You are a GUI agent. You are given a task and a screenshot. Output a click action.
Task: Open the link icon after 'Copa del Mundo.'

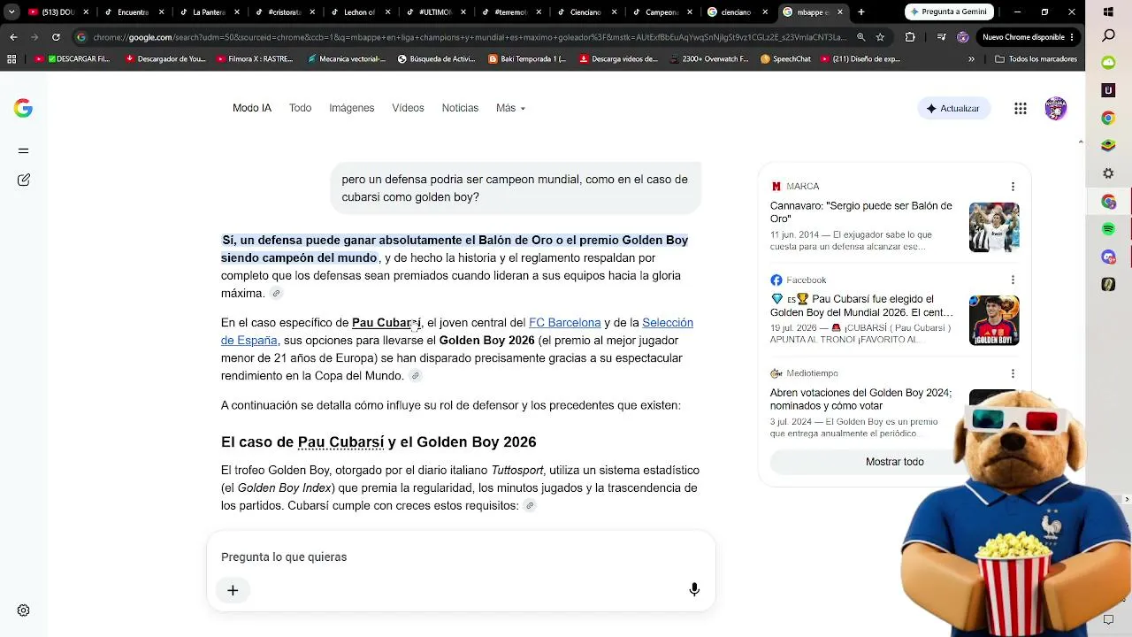(415, 376)
